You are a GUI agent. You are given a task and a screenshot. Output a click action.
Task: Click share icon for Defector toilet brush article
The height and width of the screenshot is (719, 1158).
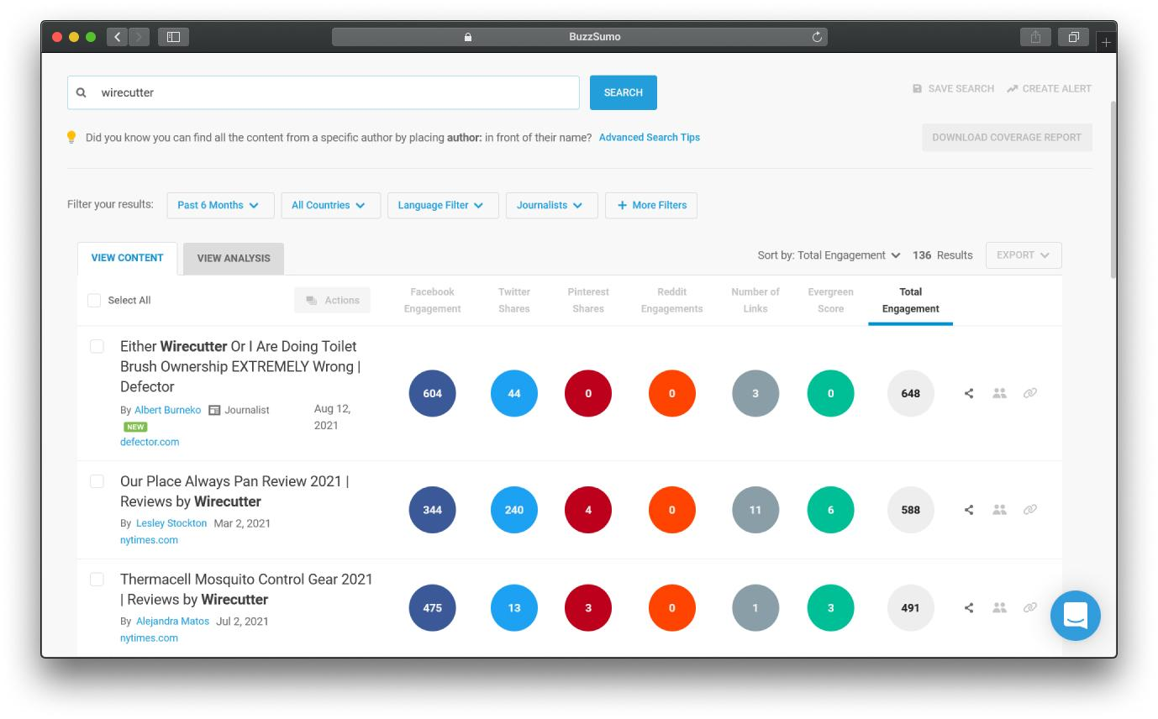(969, 393)
